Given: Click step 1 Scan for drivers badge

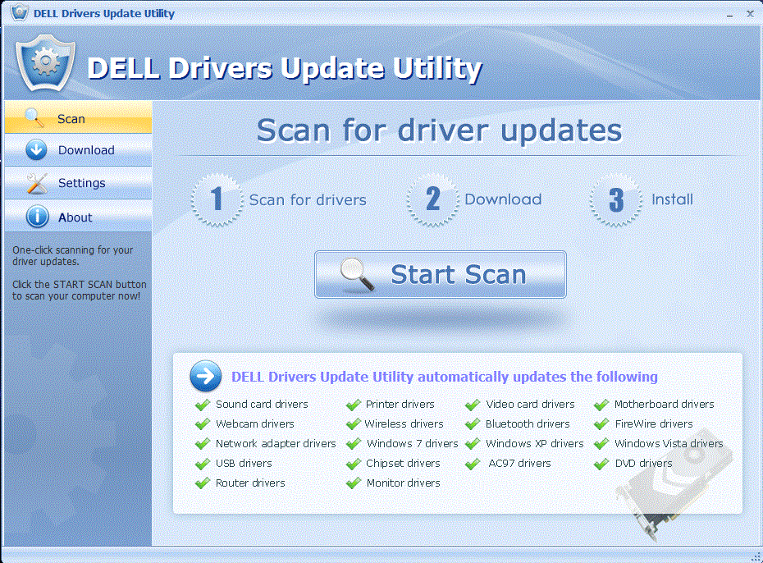Looking at the screenshot, I should (x=217, y=199).
